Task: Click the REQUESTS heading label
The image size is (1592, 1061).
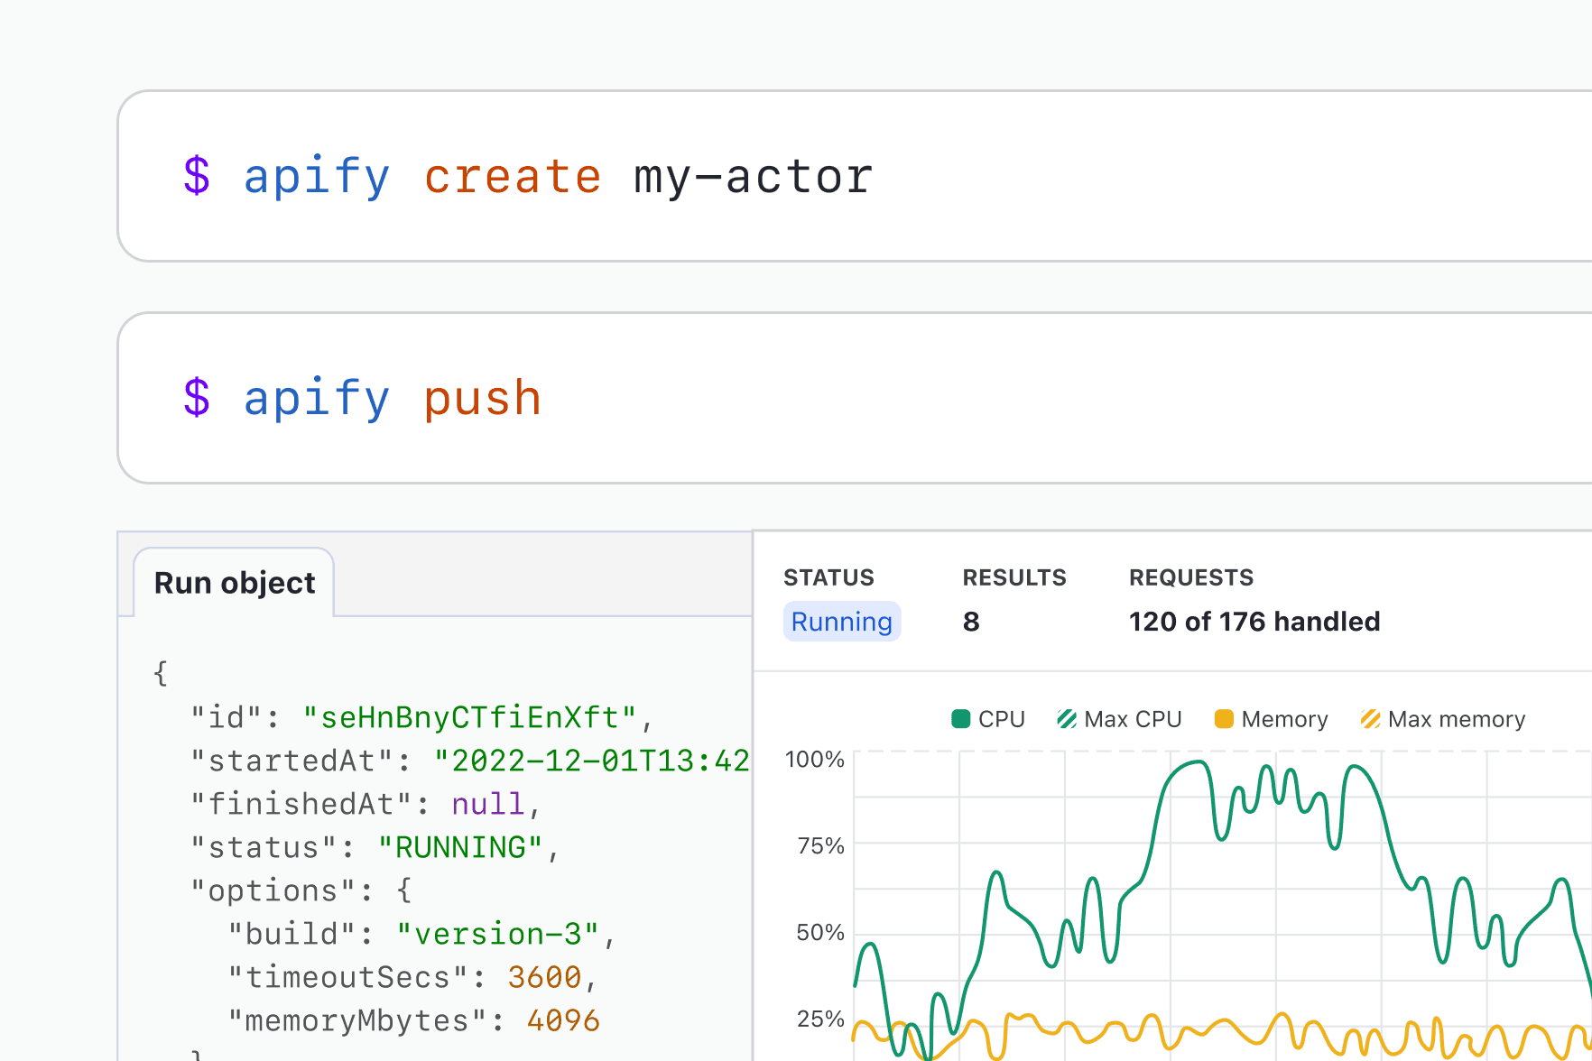Action: click(1191, 577)
